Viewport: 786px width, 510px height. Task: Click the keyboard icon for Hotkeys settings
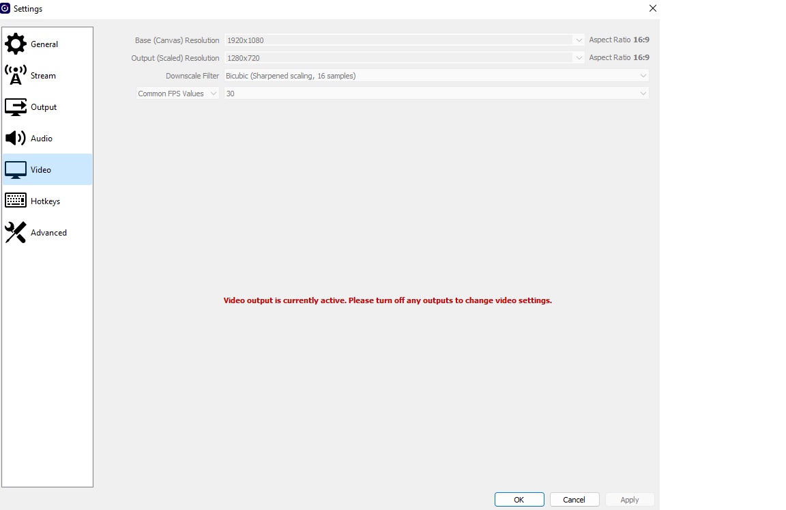pyautogui.click(x=16, y=201)
